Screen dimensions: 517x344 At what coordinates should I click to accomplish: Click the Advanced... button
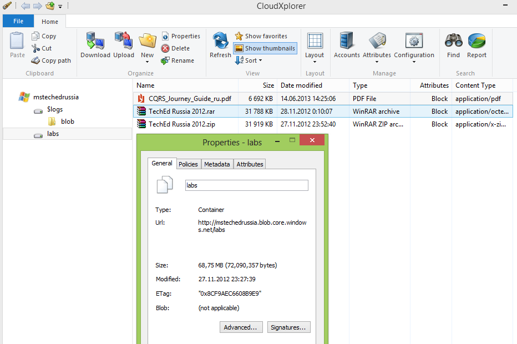click(241, 327)
